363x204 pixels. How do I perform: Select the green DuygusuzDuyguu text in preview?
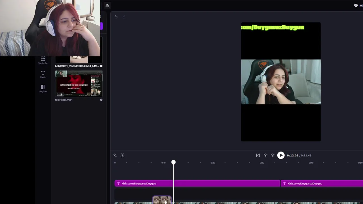[273, 27]
